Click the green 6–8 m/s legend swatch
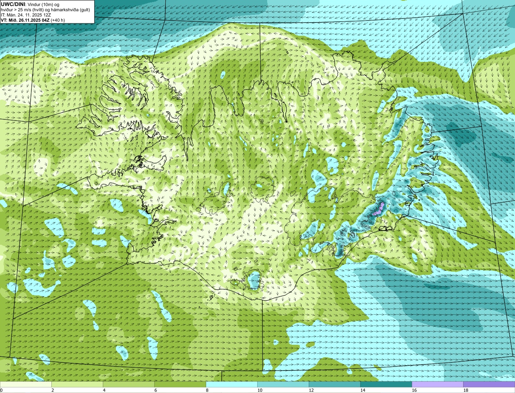The height and width of the screenshot is (393, 515). tap(180, 384)
